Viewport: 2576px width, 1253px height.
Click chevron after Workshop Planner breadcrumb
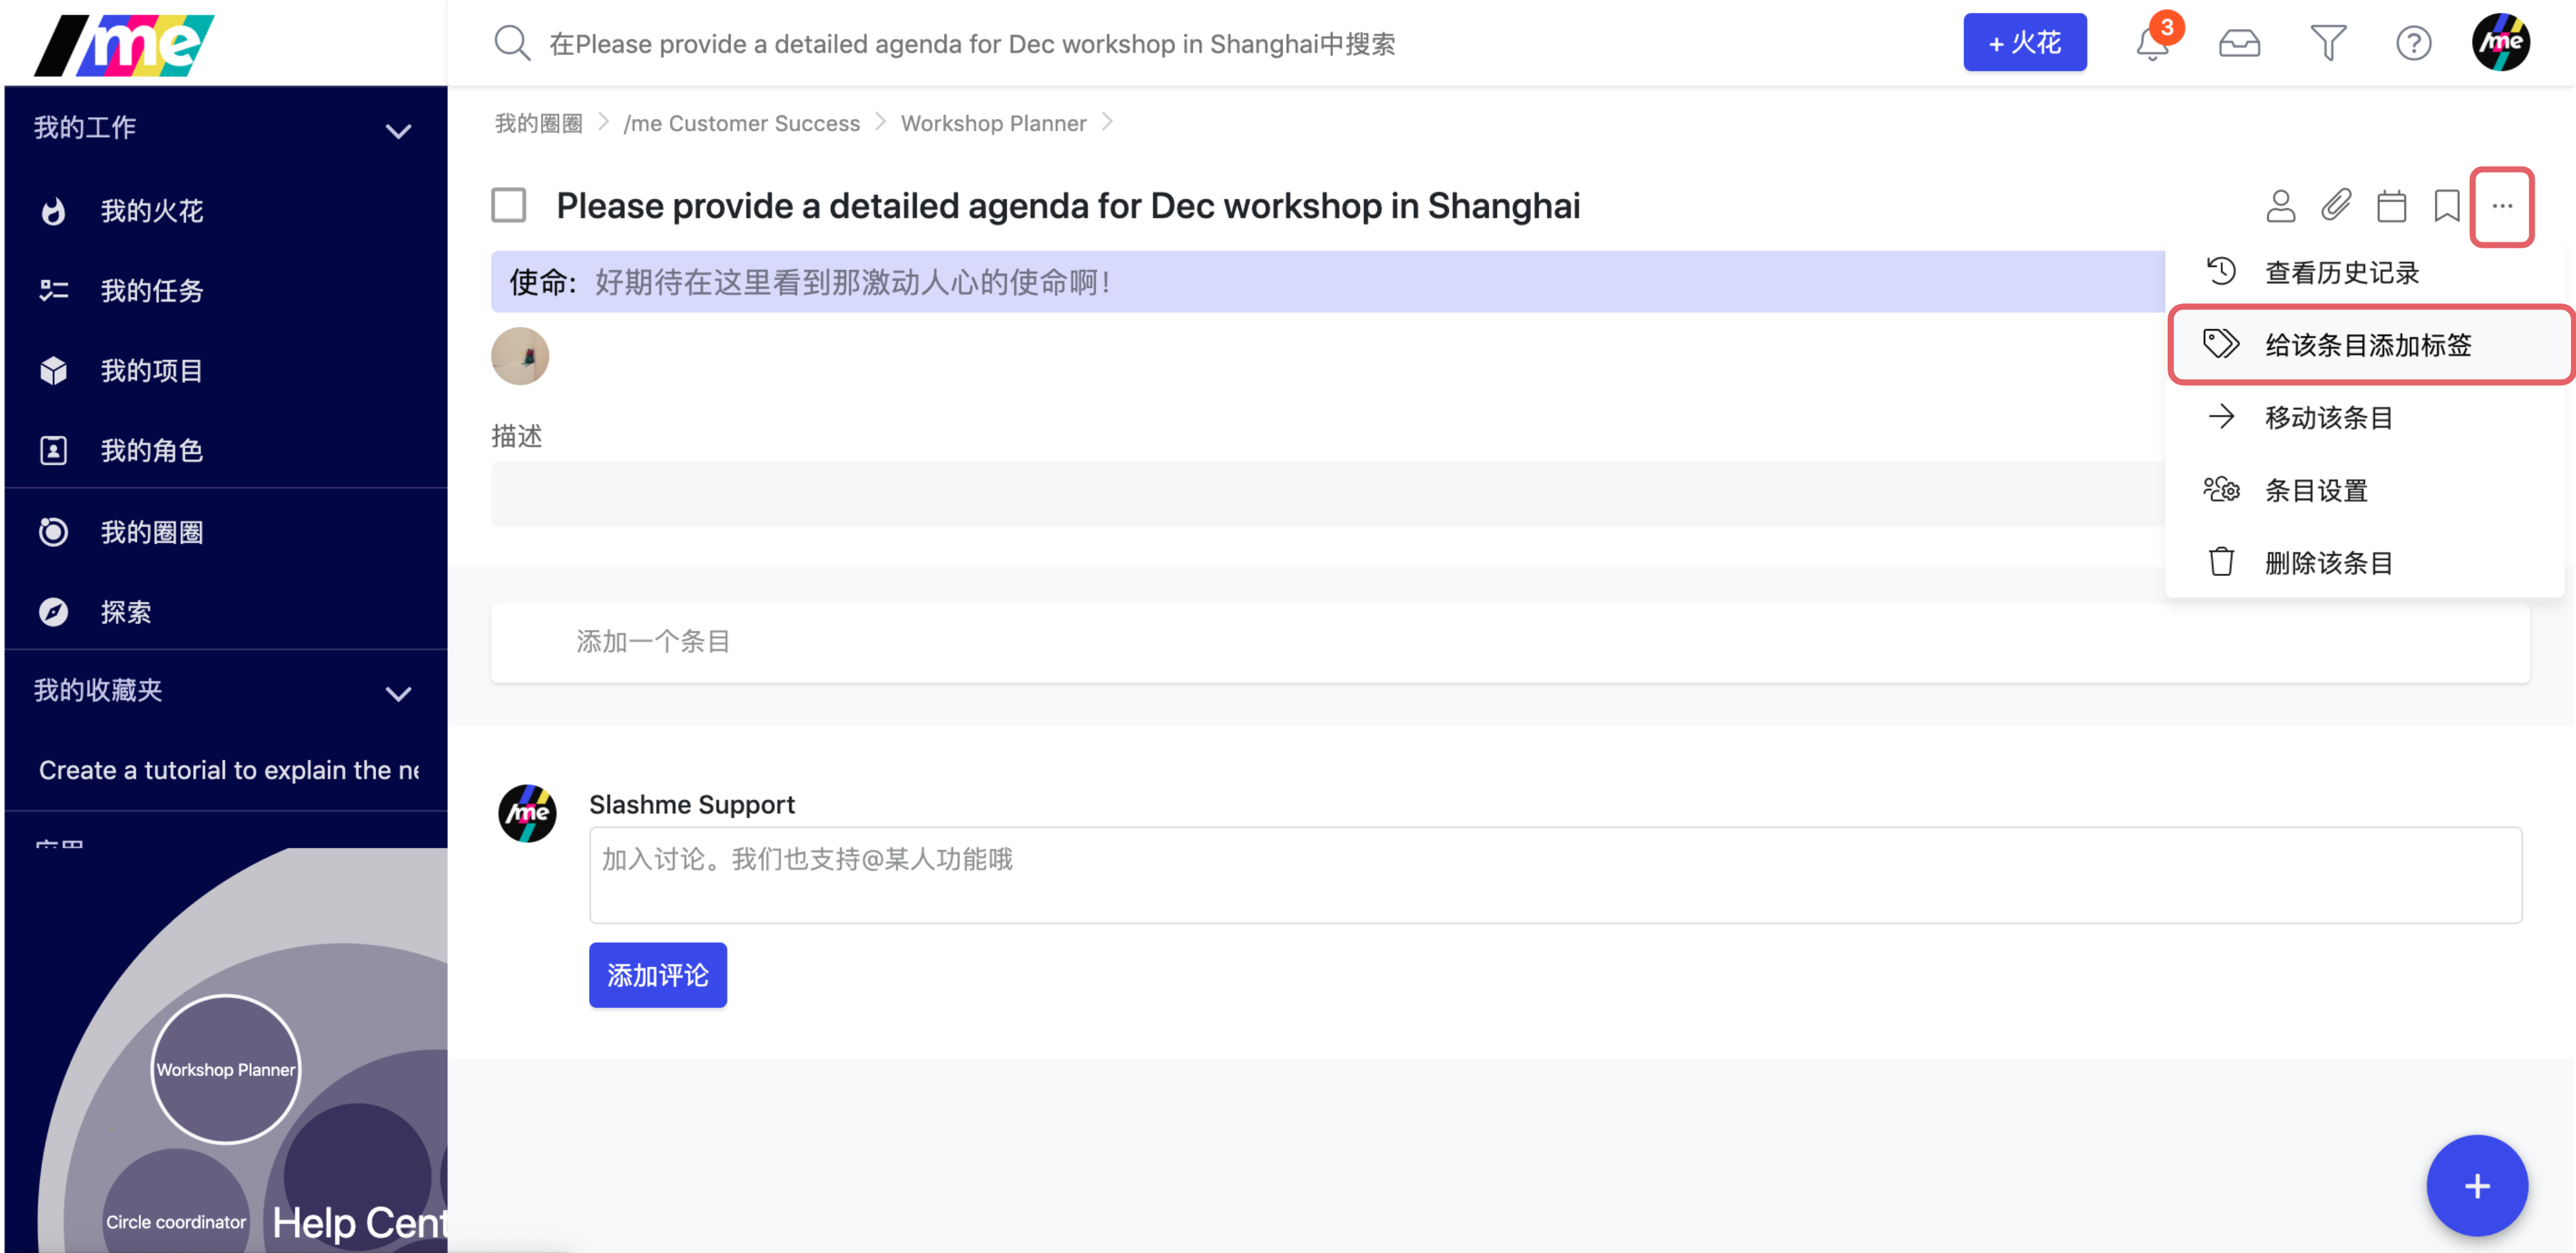(1107, 122)
